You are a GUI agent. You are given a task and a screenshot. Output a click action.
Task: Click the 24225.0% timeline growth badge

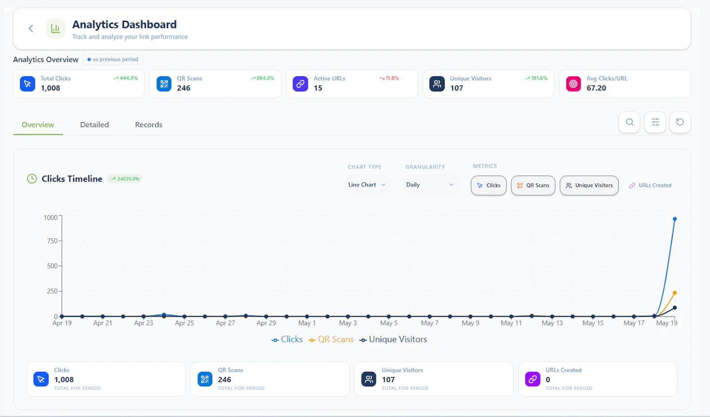tap(125, 179)
